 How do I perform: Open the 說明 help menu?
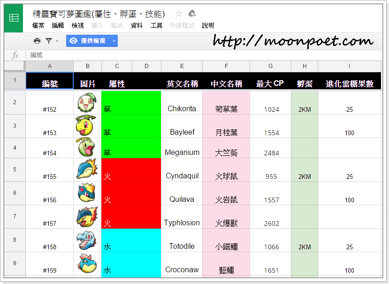208,25
